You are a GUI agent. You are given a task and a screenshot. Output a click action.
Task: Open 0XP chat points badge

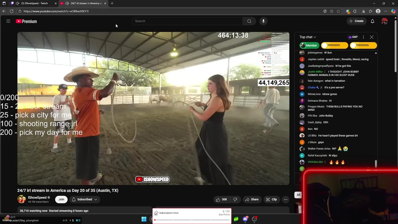pos(353,37)
